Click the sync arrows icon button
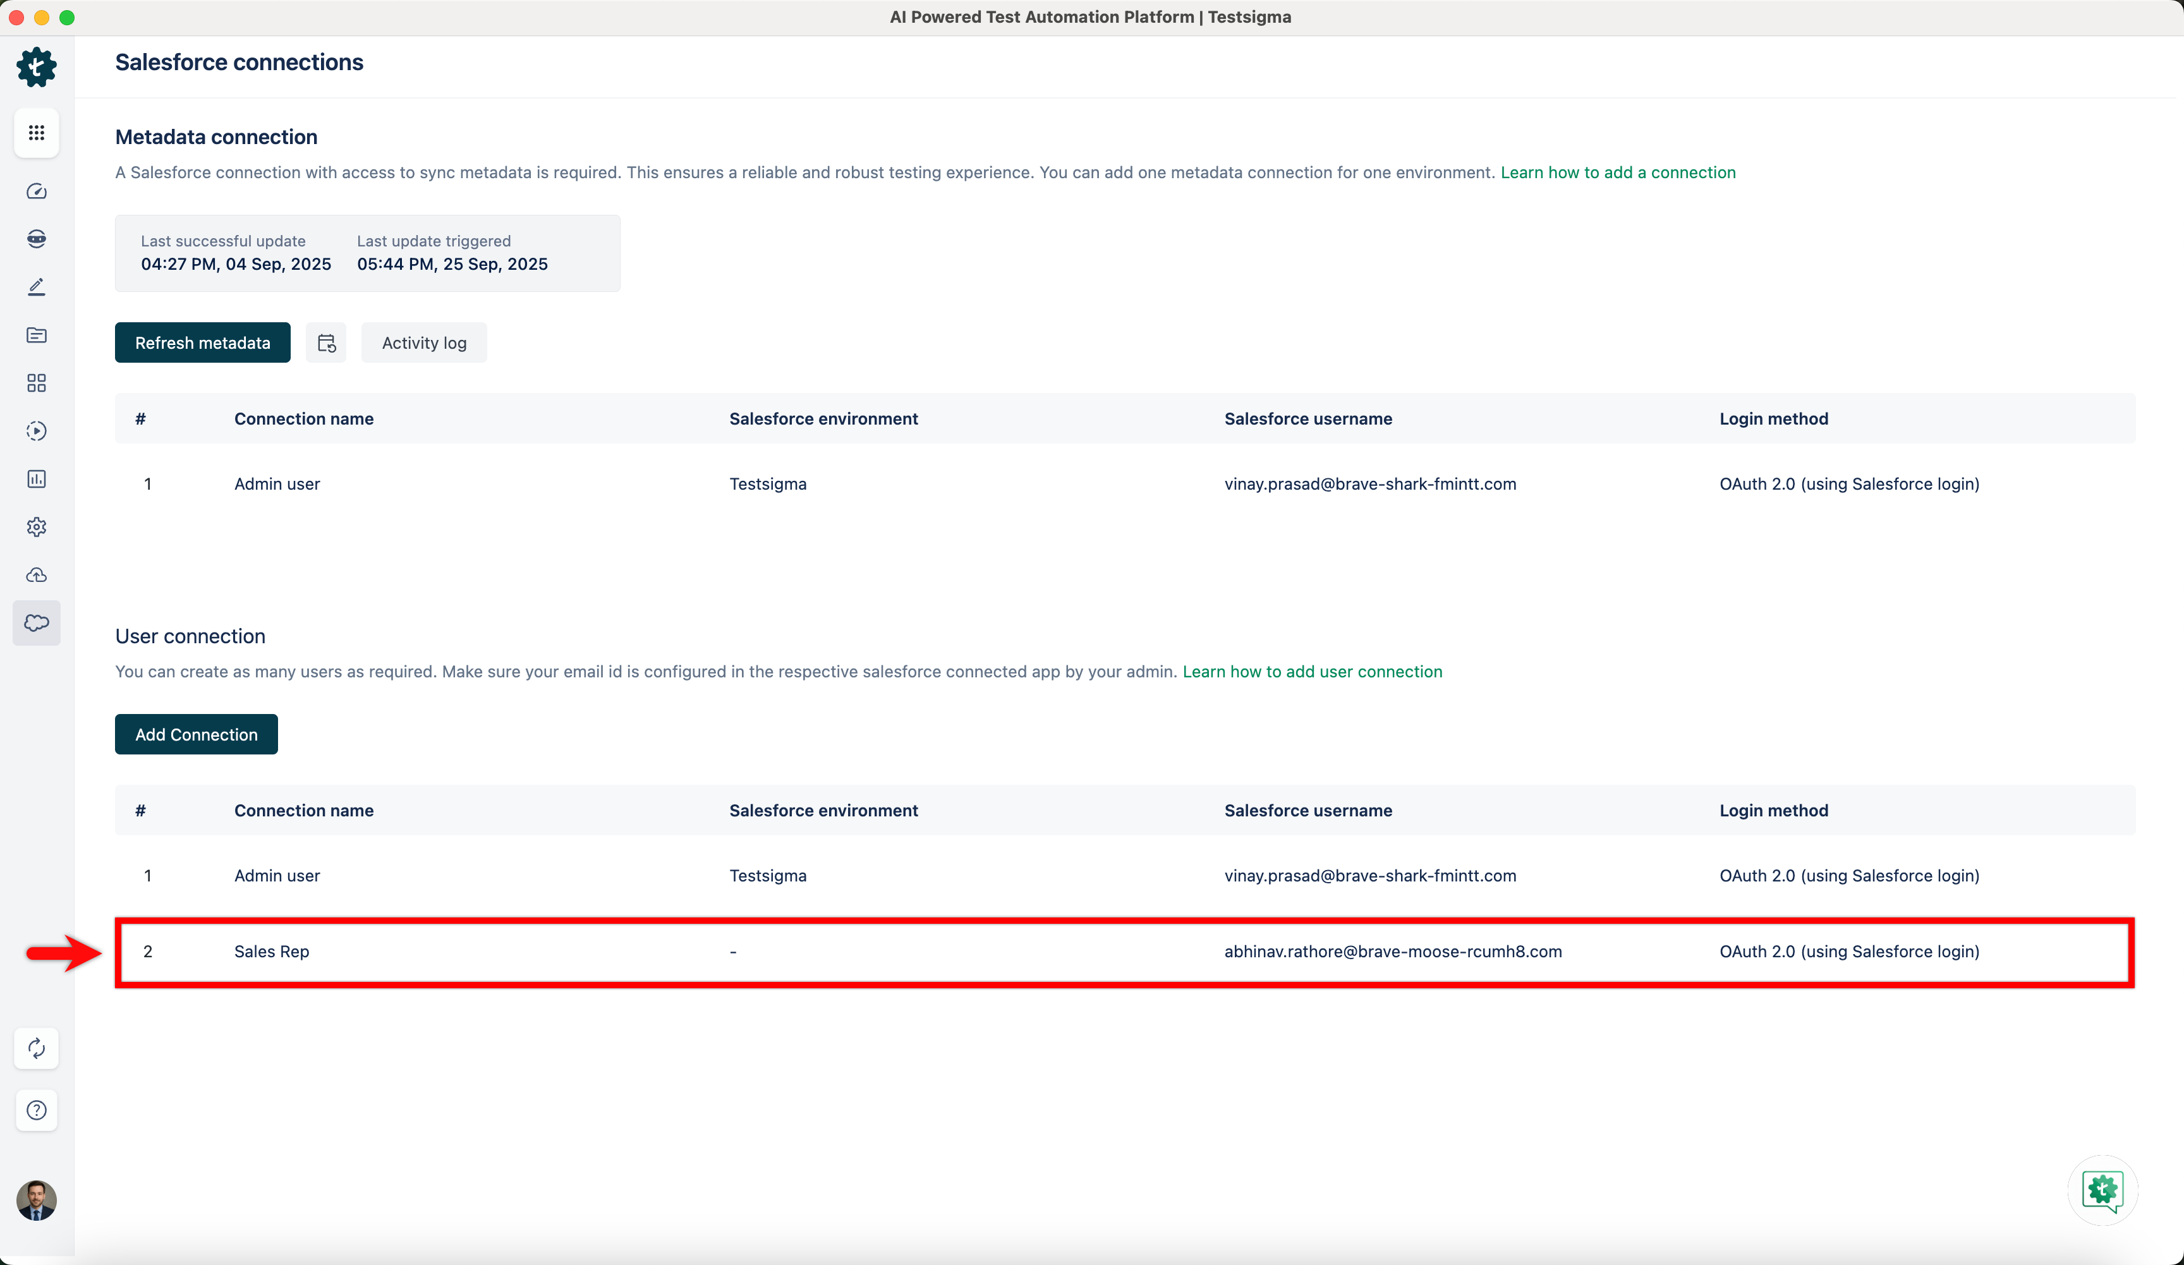Viewport: 2184px width, 1265px height. (x=37, y=1048)
